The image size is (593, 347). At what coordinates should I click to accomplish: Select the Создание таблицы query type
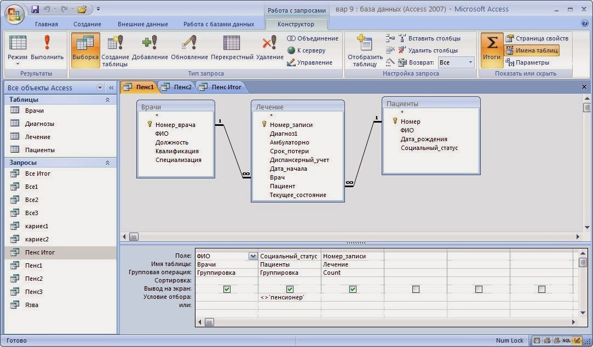pyautogui.click(x=115, y=50)
